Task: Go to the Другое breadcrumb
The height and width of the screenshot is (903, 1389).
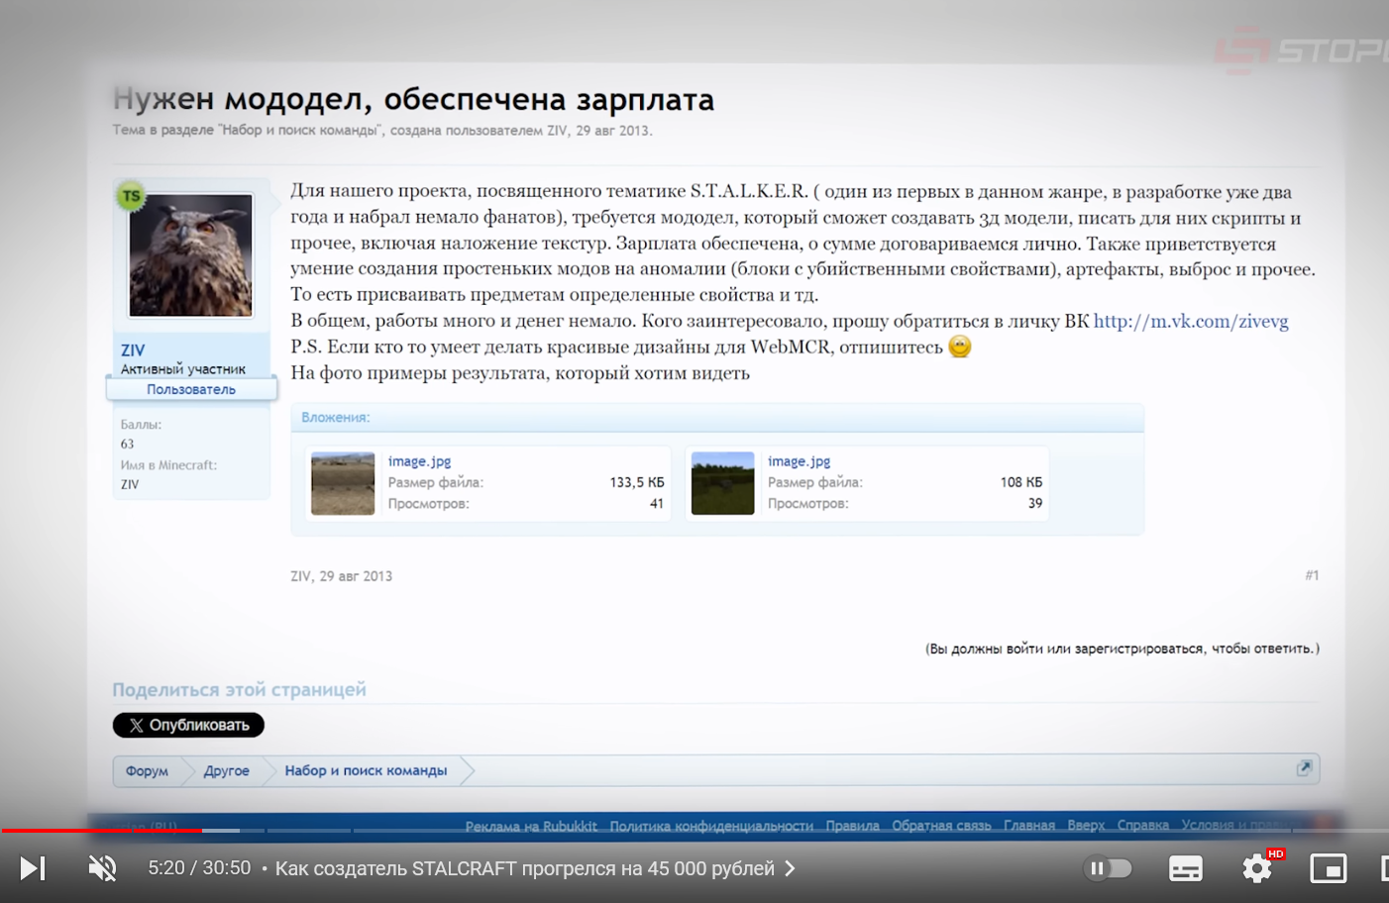Action: (x=226, y=770)
